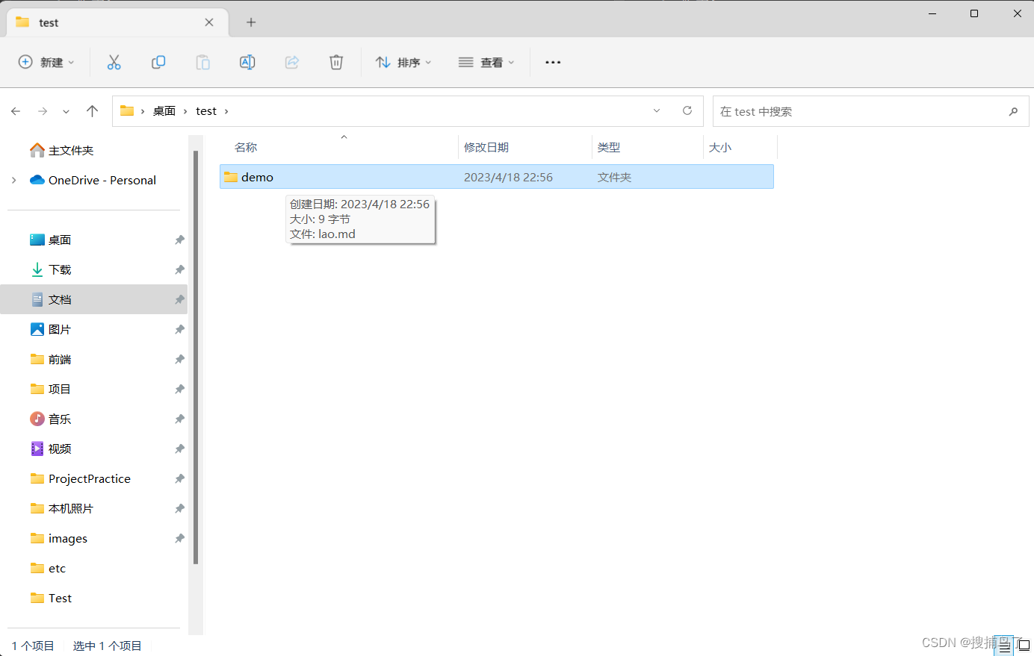Select the demo folder row
This screenshot has height=656, width=1034.
tap(497, 177)
